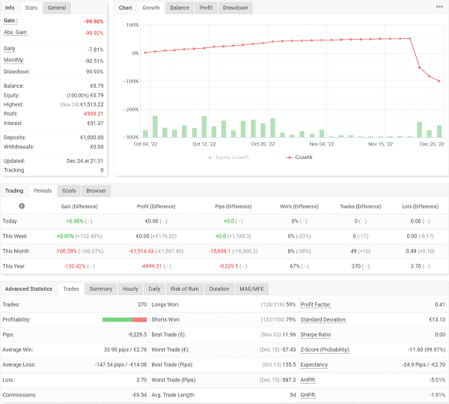
Task: Click This Year profit -€999.21
Action: point(151,266)
